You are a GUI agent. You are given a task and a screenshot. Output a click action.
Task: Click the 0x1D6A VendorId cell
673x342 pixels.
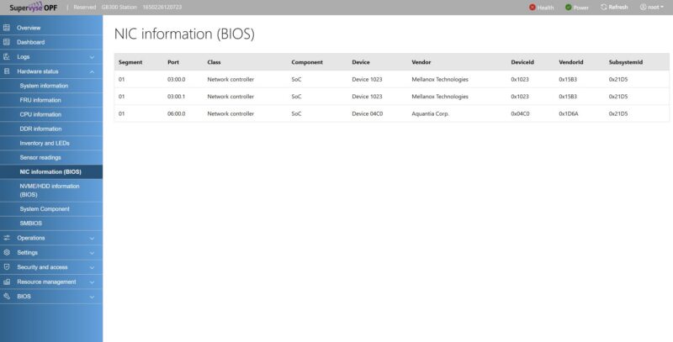click(x=569, y=113)
